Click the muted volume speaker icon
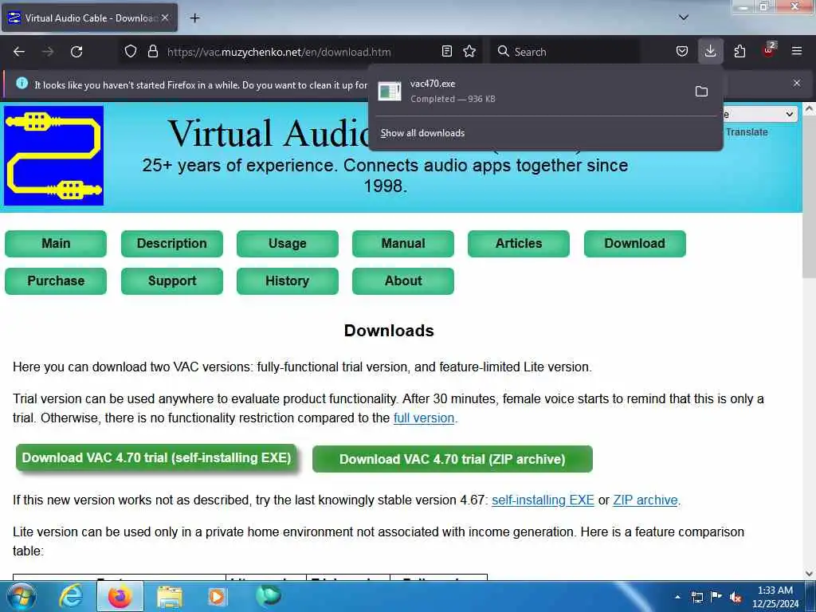Screen dimensions: 816x612 point(736,597)
